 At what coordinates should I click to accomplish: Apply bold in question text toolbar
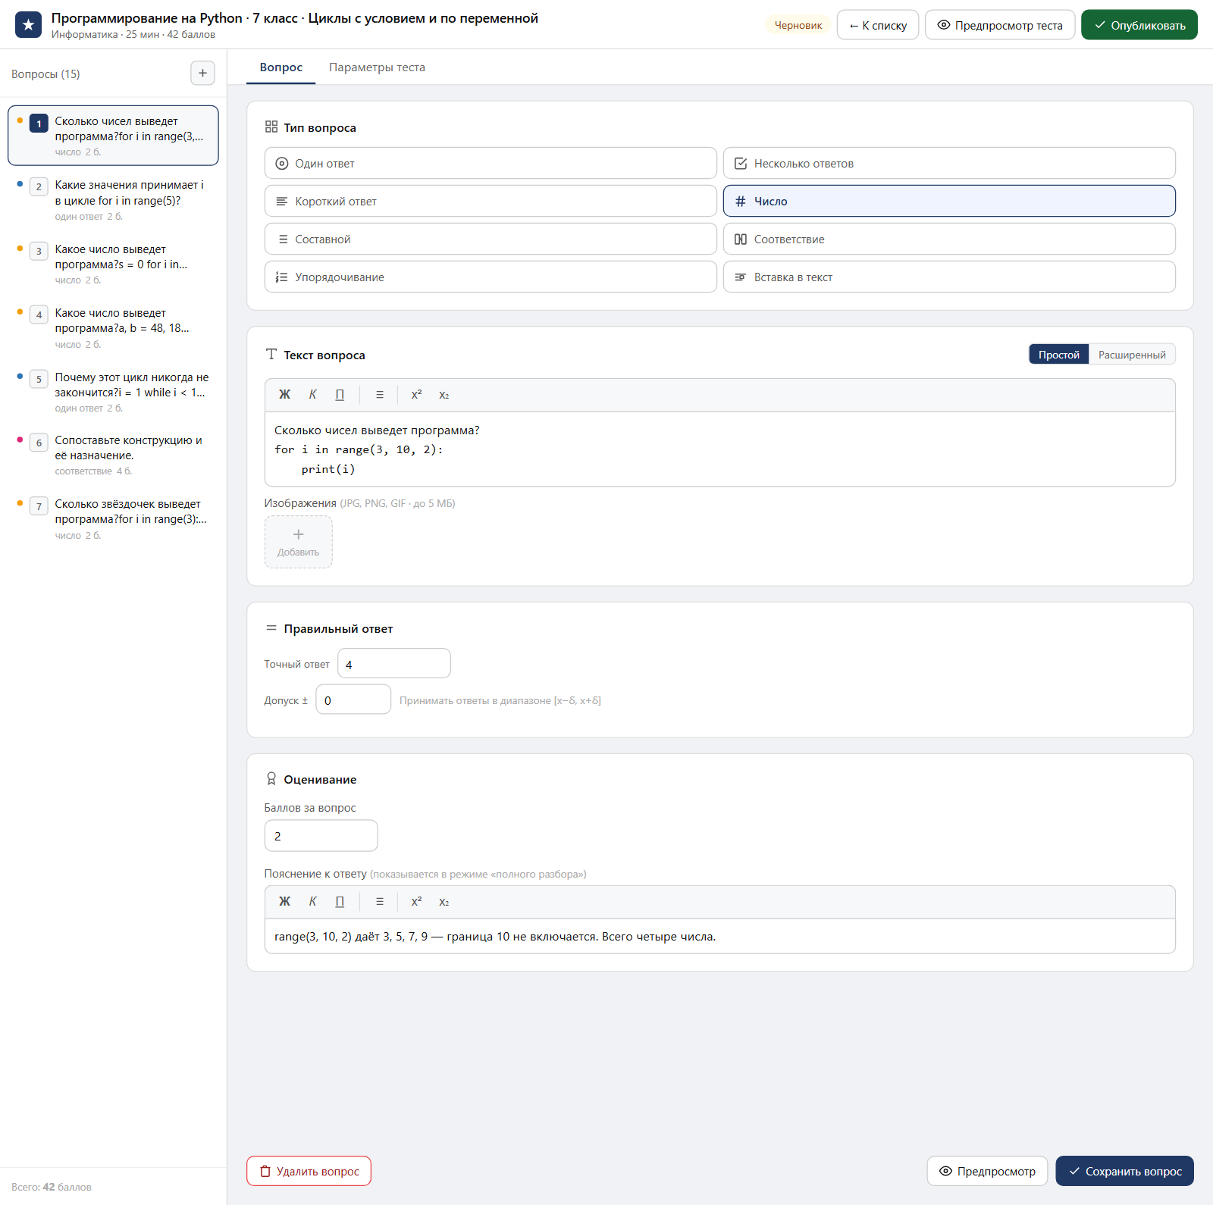coord(284,395)
